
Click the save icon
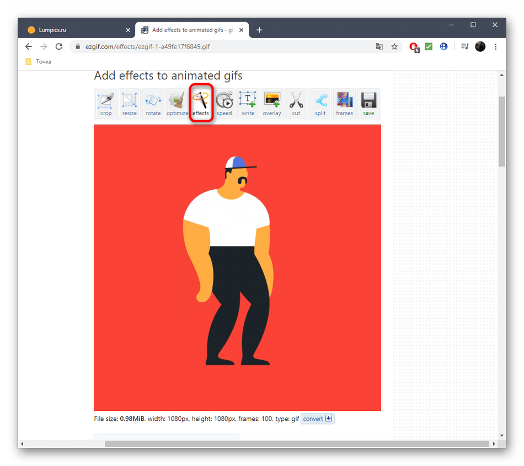368,104
